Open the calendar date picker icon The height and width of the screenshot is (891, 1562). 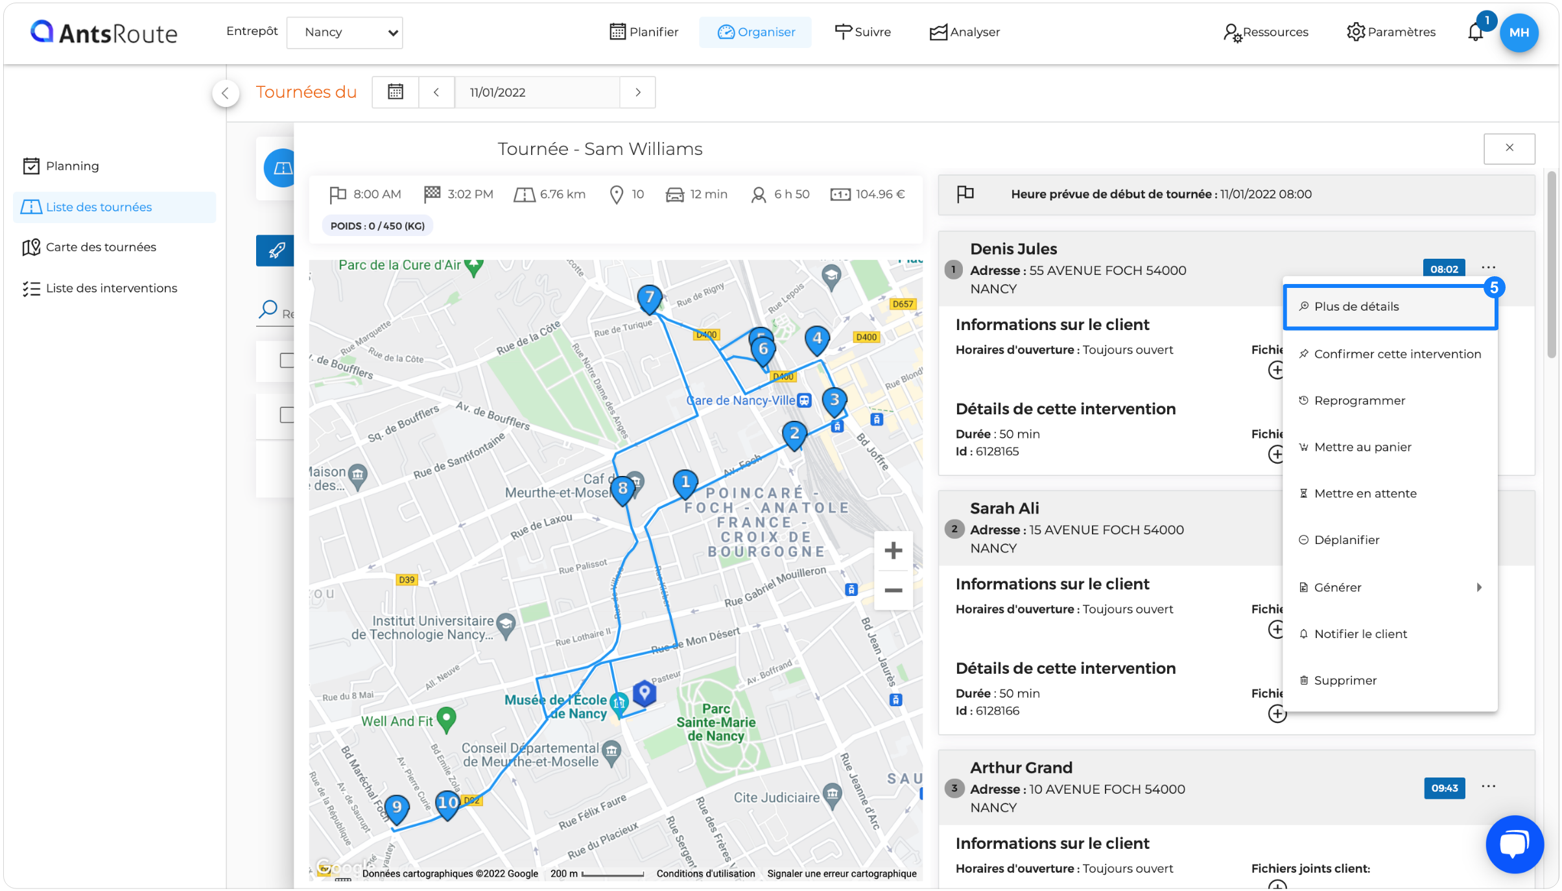tap(395, 92)
